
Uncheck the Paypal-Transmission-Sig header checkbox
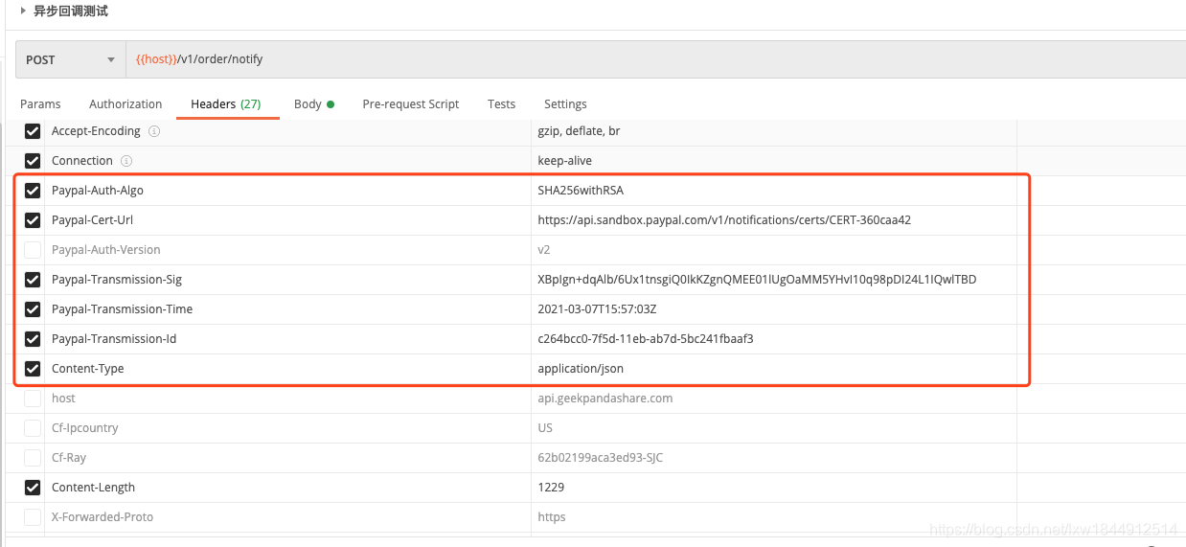click(33, 280)
